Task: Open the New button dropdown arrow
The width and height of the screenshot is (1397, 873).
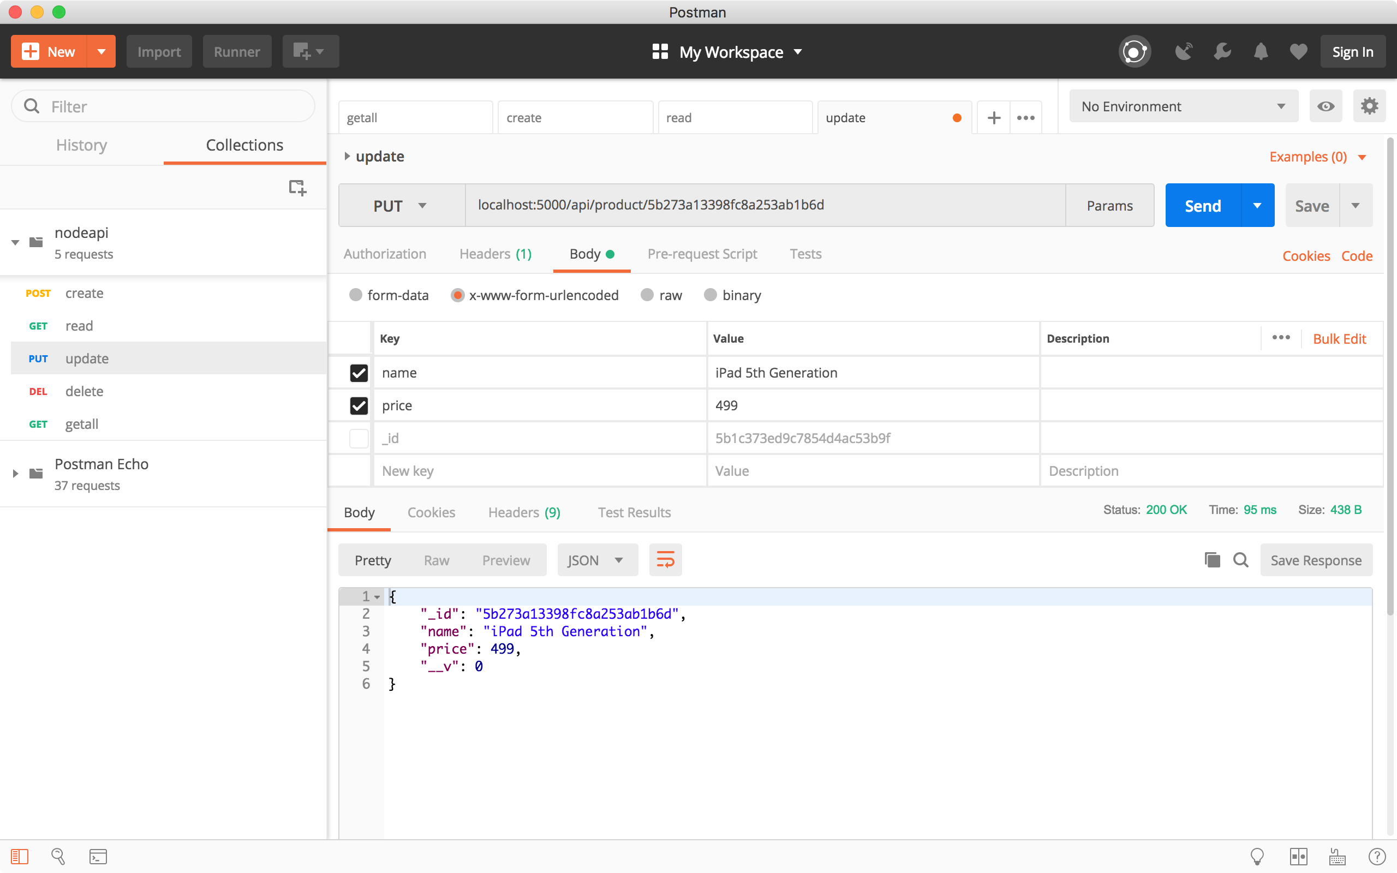Action: pos(101,52)
